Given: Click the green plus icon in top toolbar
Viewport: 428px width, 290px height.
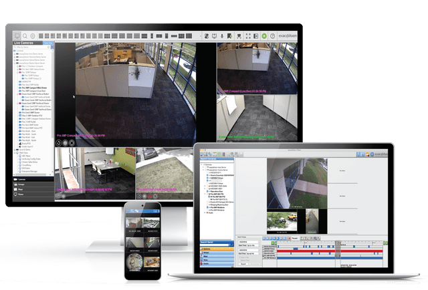Looking at the screenshot, I should (x=263, y=35).
